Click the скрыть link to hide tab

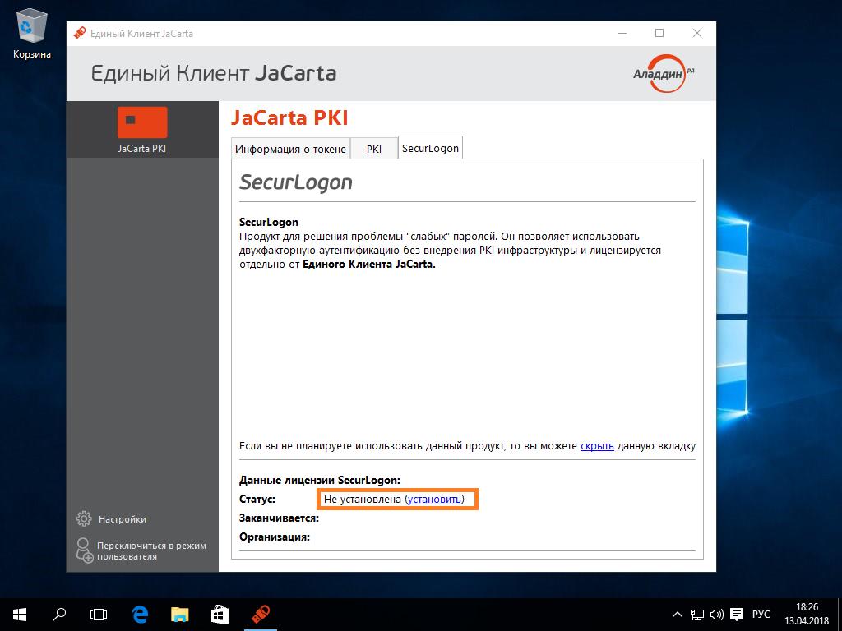pos(597,446)
